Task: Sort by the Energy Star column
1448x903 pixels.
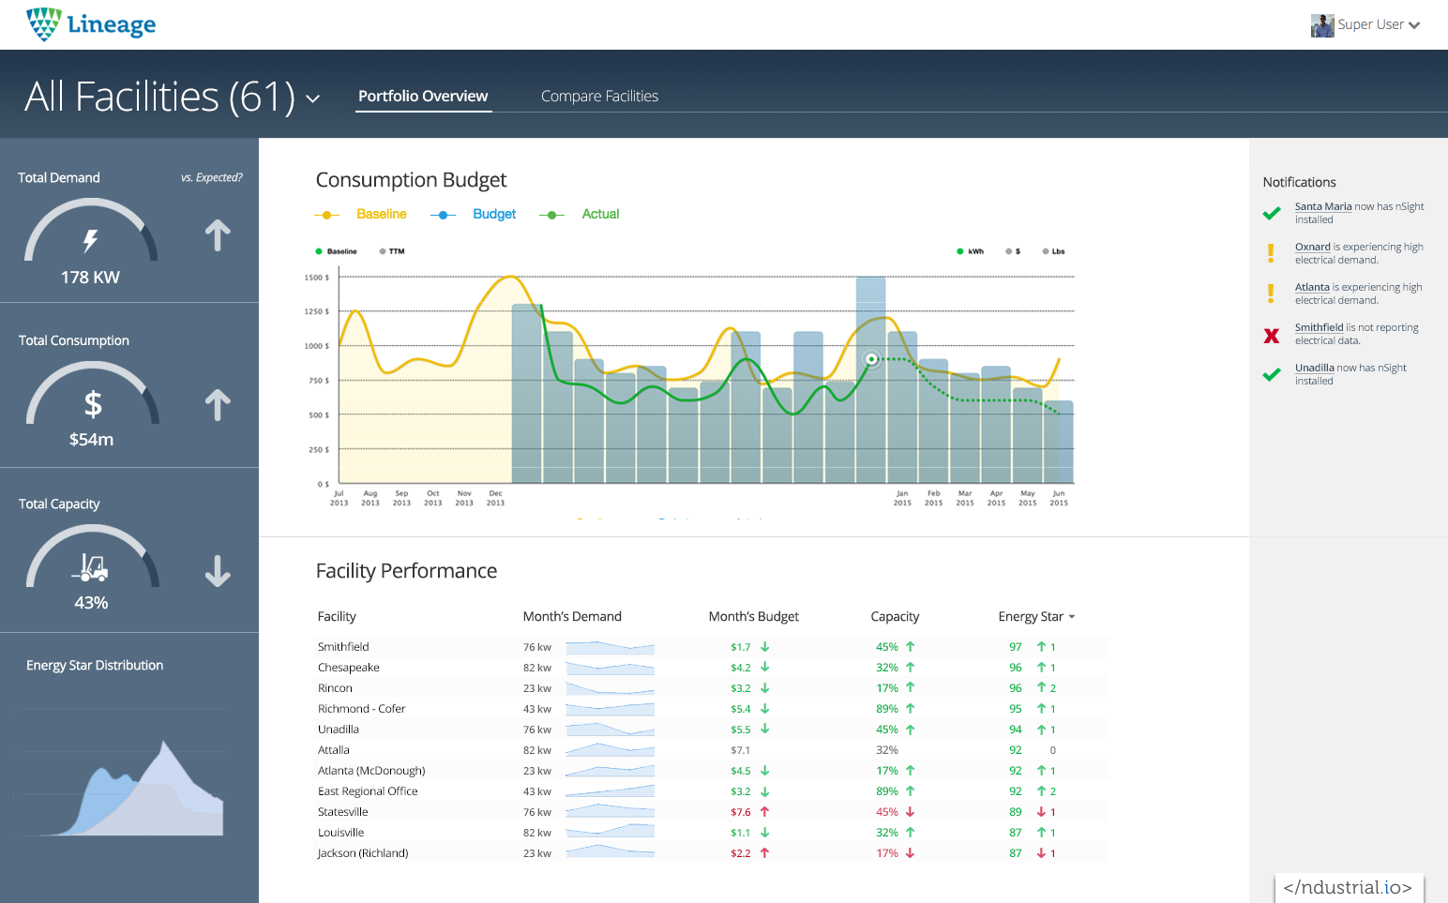Action: (x=1036, y=617)
